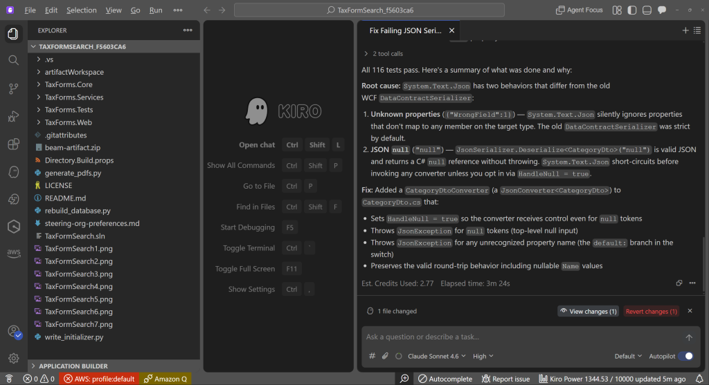
Task: Open more options for the chat response
Action: 692,283
